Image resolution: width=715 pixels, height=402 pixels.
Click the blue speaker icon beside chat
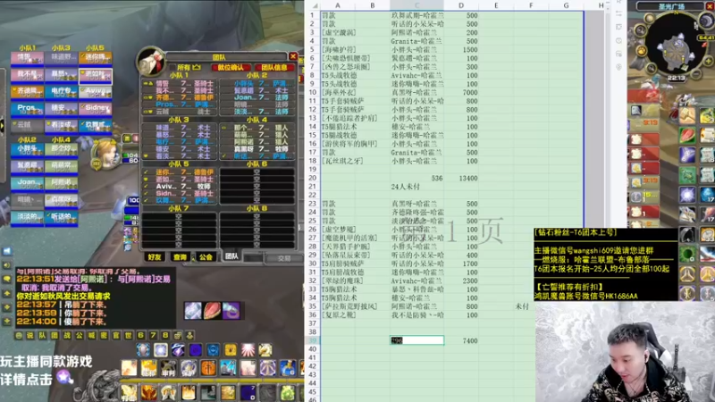click(7, 251)
